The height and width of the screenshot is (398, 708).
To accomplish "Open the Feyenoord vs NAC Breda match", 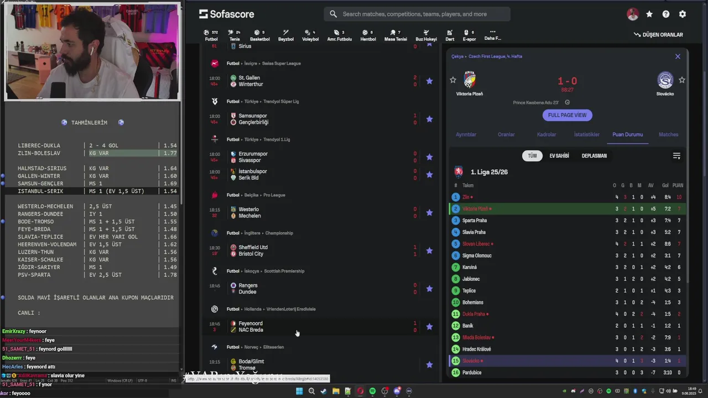I will pos(321,327).
